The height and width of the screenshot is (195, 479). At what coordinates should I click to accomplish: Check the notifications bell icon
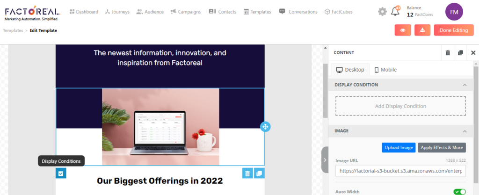tap(395, 11)
